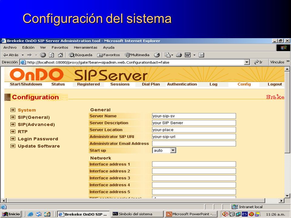Open the Dial Plan tab
Screen dimensions: 291x218
(151, 84)
